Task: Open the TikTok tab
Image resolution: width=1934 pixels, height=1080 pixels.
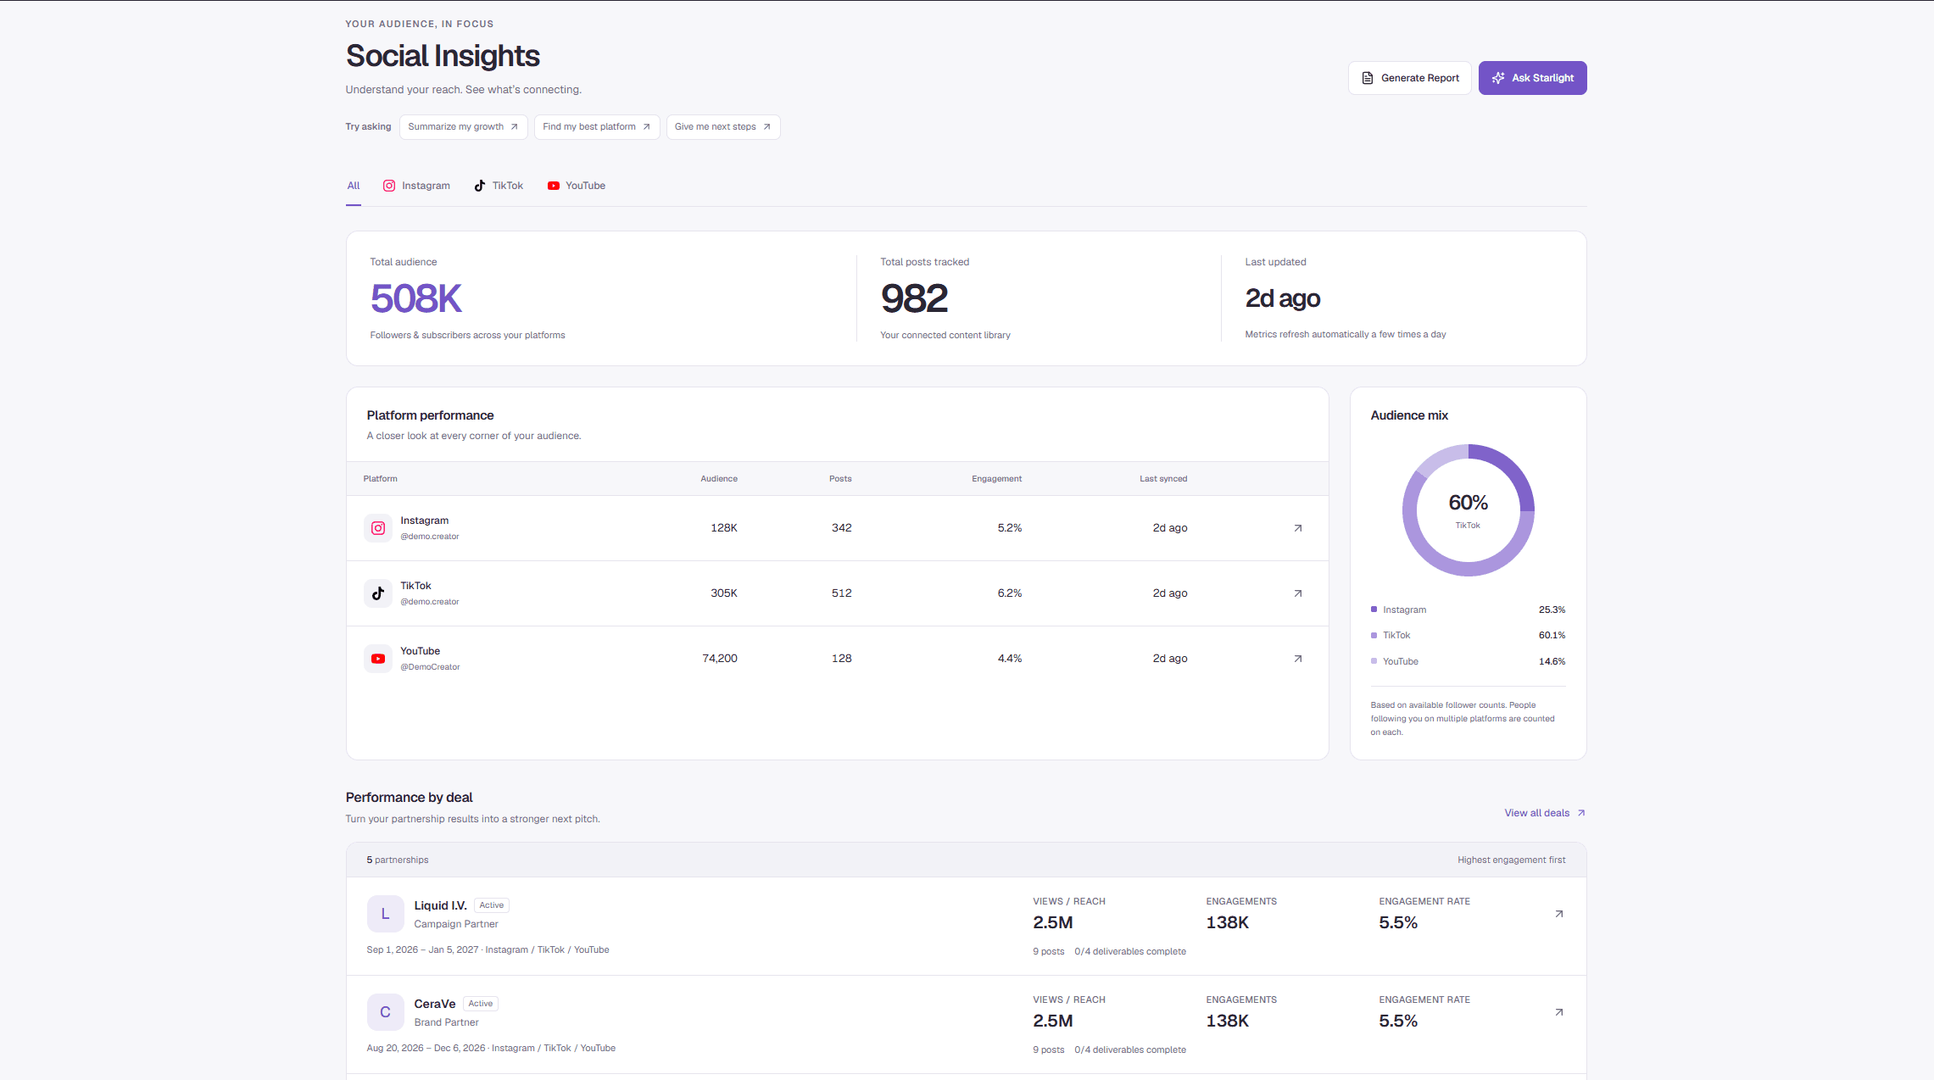Action: pos(499,186)
